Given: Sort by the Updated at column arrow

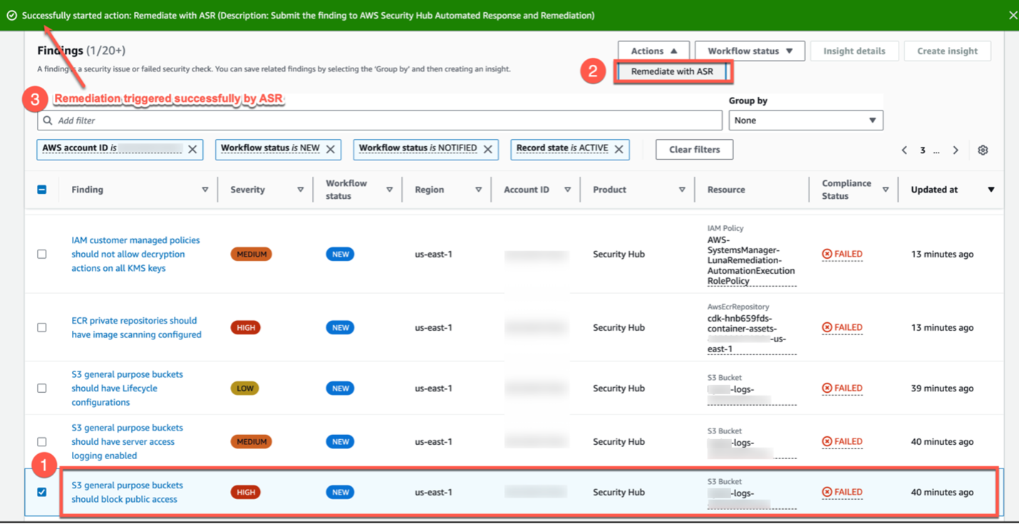Looking at the screenshot, I should pos(991,190).
